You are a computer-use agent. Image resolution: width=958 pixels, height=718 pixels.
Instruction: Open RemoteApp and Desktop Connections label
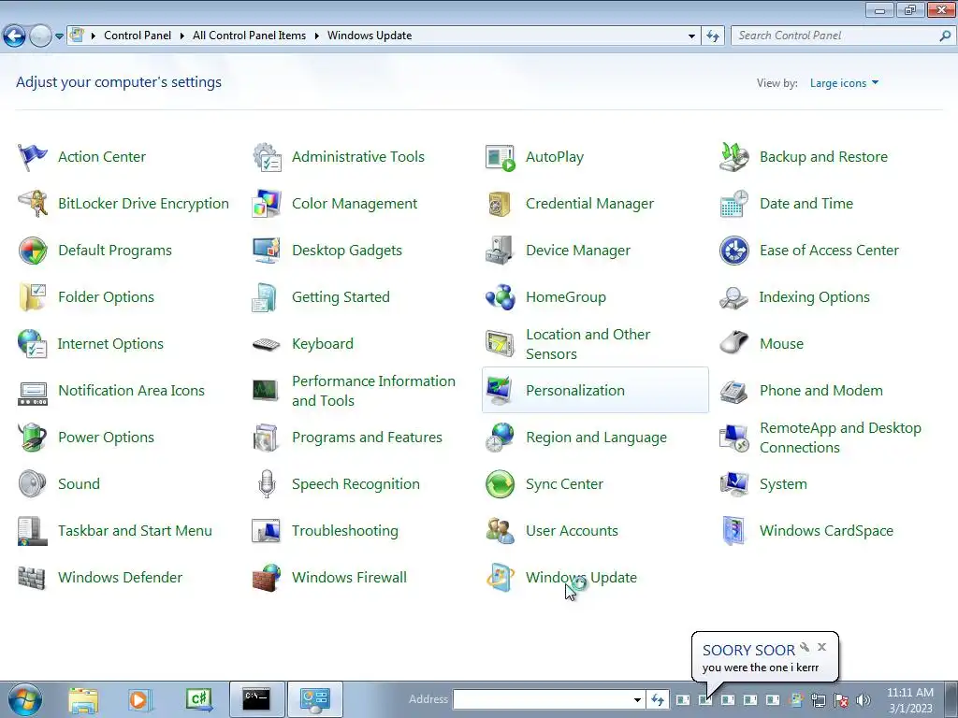coord(840,438)
